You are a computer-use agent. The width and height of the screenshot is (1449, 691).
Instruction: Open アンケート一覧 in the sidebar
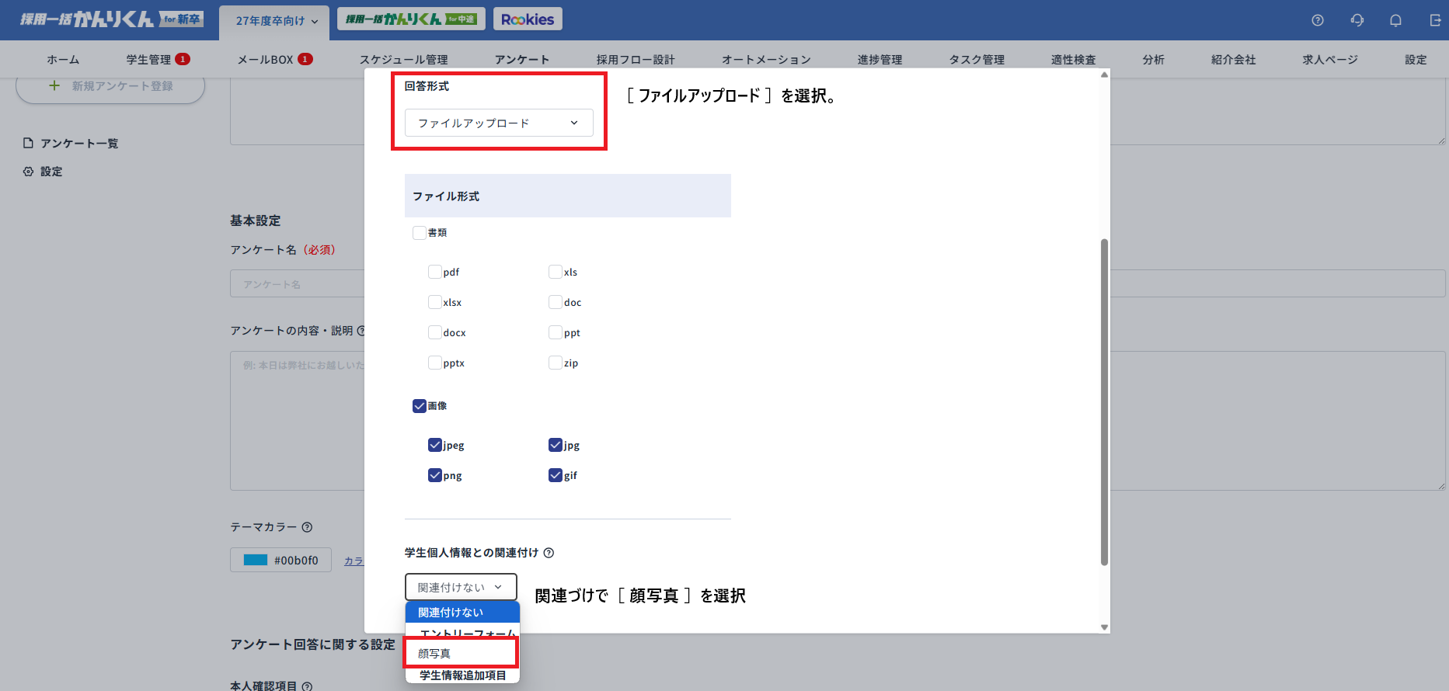point(78,144)
